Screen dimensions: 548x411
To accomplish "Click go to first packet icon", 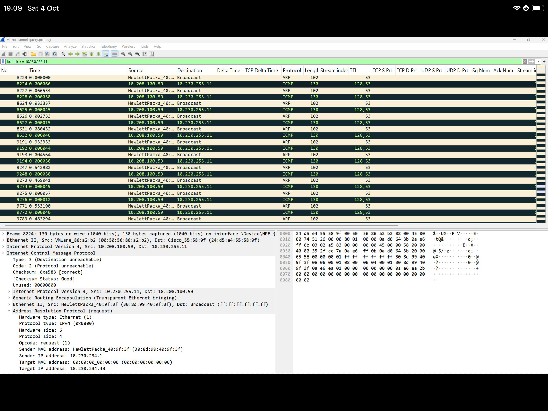I will click(91, 54).
